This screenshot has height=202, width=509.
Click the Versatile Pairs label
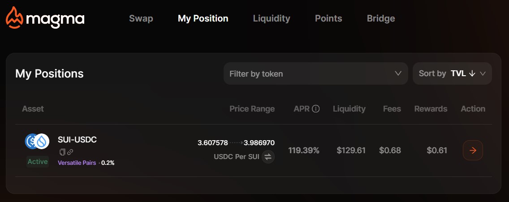pyautogui.click(x=77, y=163)
